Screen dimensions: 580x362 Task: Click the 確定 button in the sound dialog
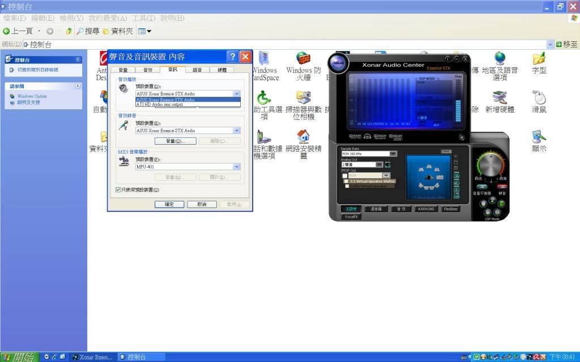click(169, 204)
